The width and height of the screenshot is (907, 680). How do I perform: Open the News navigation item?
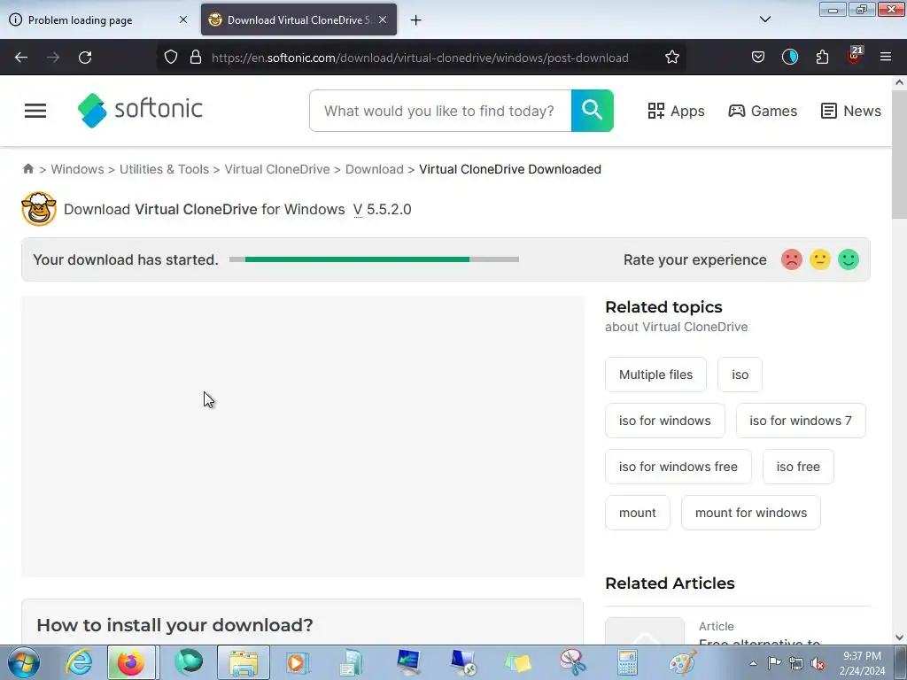(x=851, y=111)
